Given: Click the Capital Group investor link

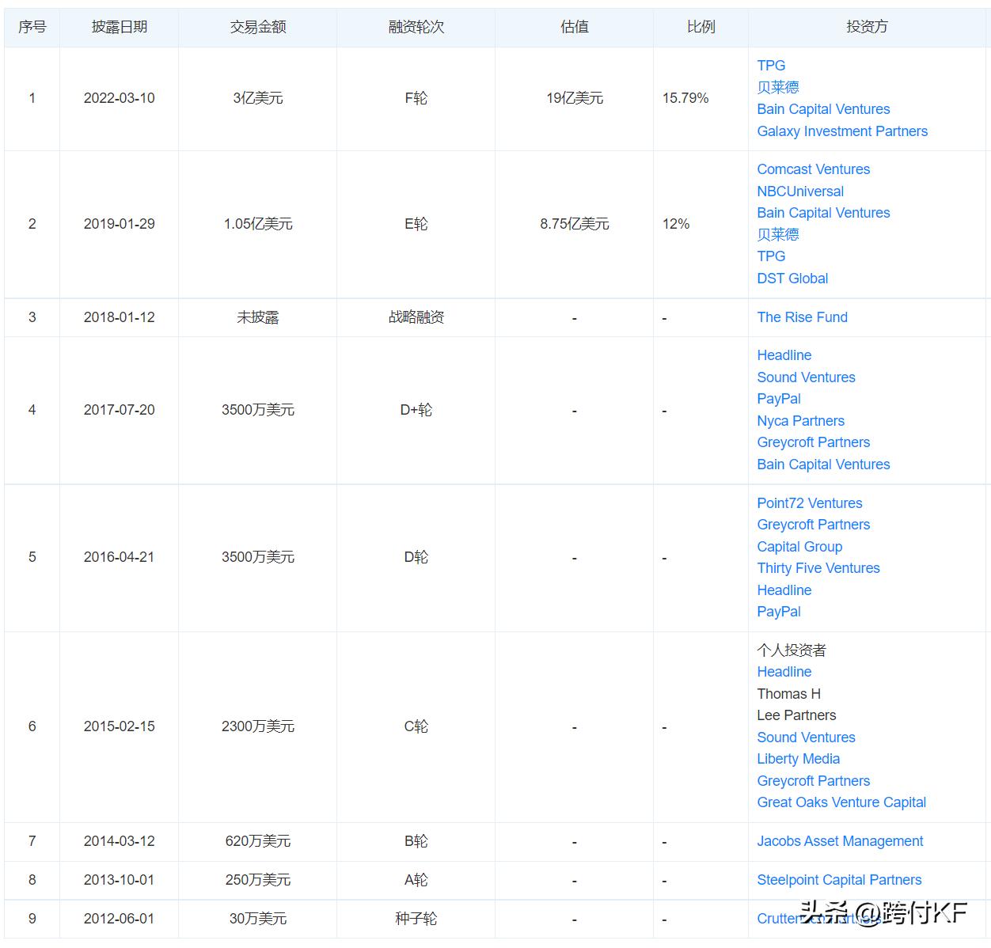Looking at the screenshot, I should (x=799, y=547).
